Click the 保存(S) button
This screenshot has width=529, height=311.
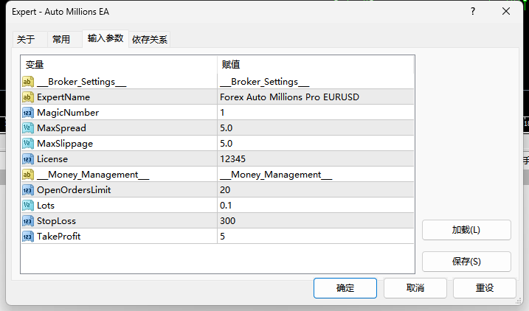pos(466,262)
